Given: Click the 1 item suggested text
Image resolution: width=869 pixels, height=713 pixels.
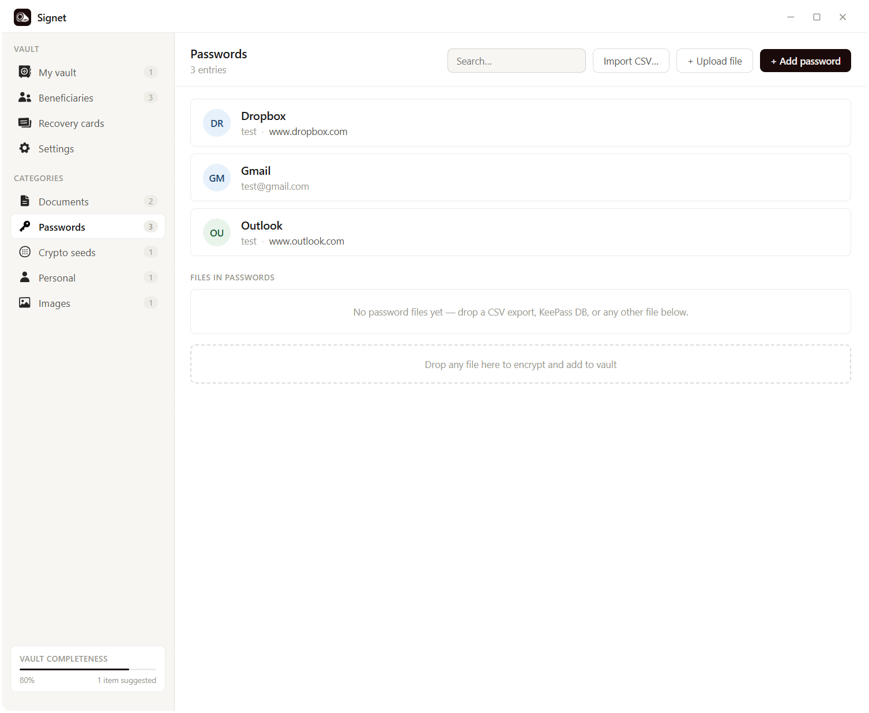Looking at the screenshot, I should [126, 680].
